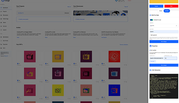Image resolution: width=179 pixels, height=103 pixels.
Task: Open the user account menu in header
Action: pyautogui.click(x=120, y=1)
